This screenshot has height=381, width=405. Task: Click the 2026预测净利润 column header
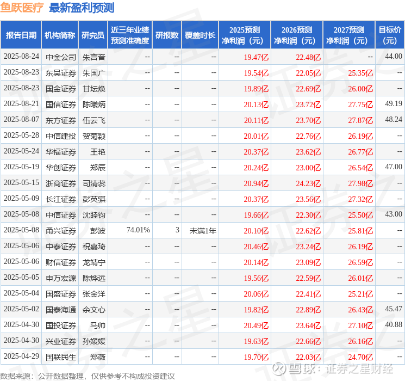[297, 35]
